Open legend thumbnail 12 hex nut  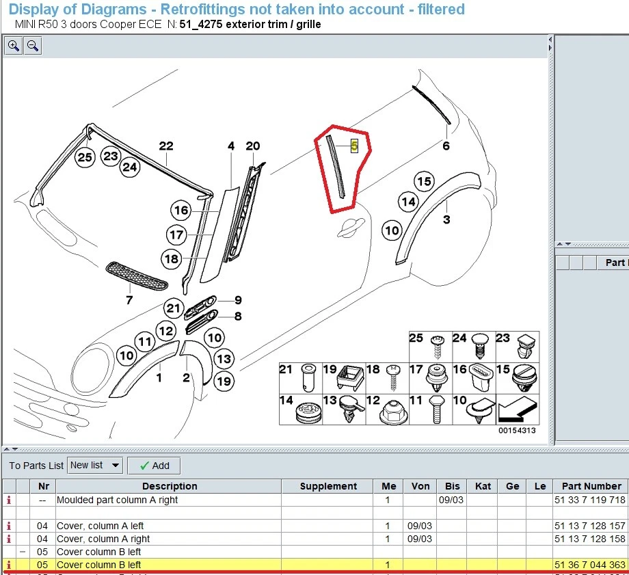pyautogui.click(x=387, y=410)
